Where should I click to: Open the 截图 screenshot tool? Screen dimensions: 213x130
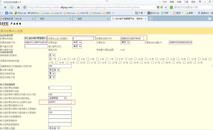pos(190,13)
